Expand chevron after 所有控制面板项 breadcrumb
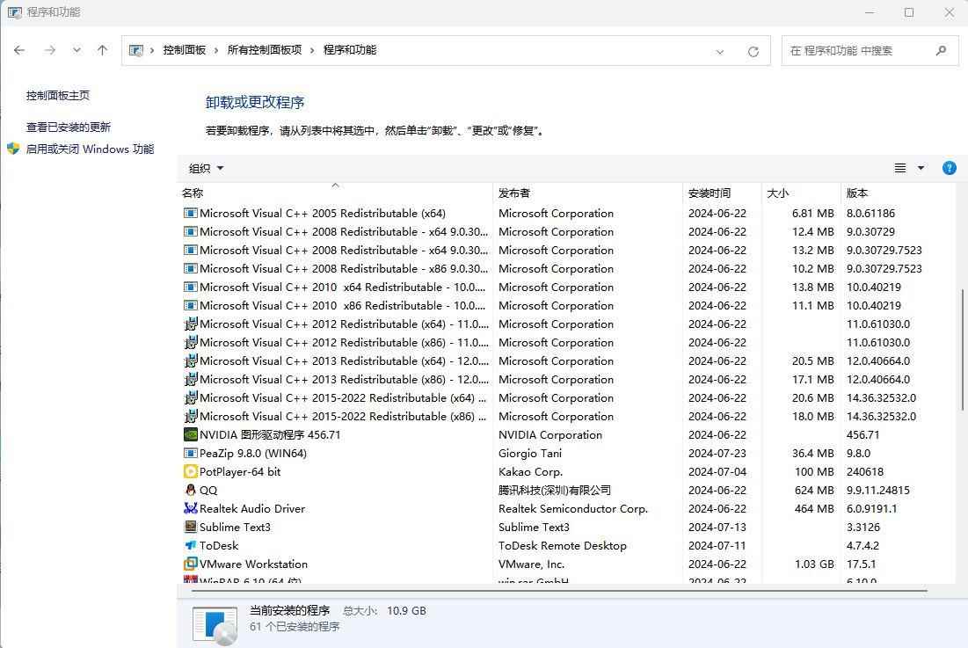968x648 pixels. (312, 51)
